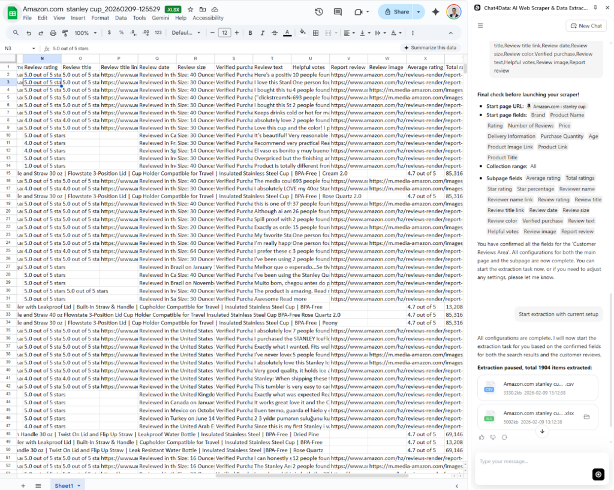Click Start extraction with current setup
This screenshot has width=614, height=490.
click(558, 313)
